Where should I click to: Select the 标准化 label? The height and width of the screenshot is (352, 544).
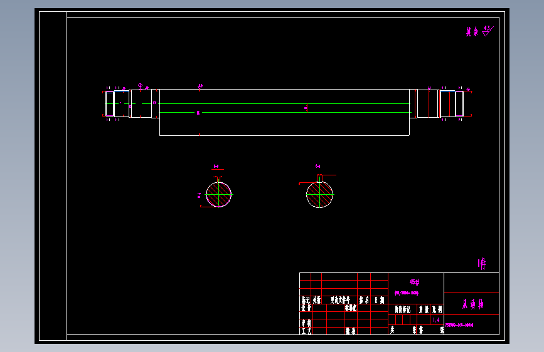pyautogui.click(x=351, y=308)
